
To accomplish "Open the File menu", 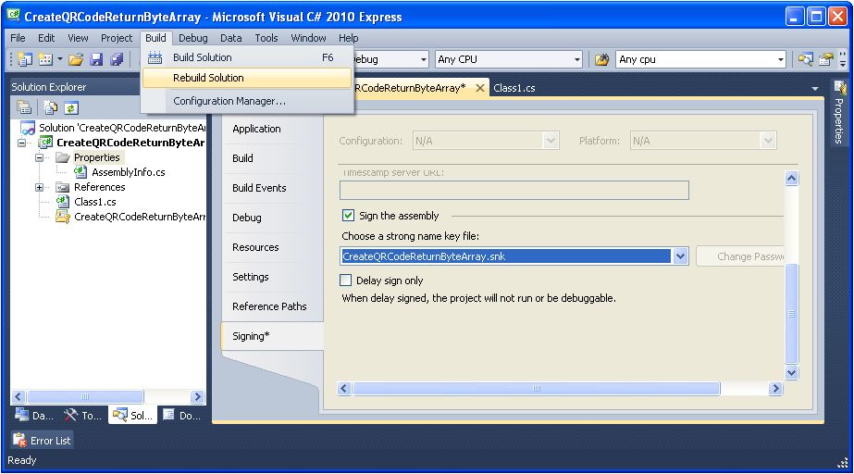I will click(18, 38).
